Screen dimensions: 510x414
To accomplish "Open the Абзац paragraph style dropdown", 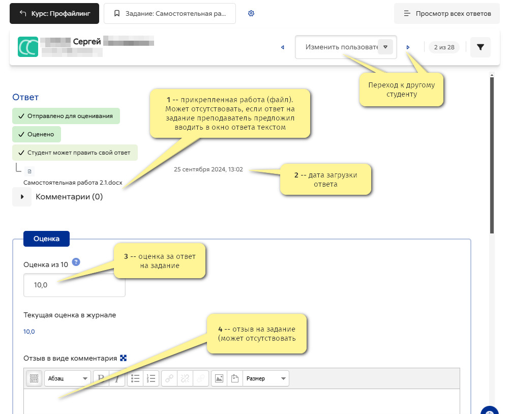I will pos(67,378).
